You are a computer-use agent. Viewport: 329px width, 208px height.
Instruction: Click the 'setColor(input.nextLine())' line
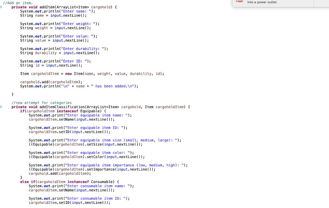coord(87,157)
